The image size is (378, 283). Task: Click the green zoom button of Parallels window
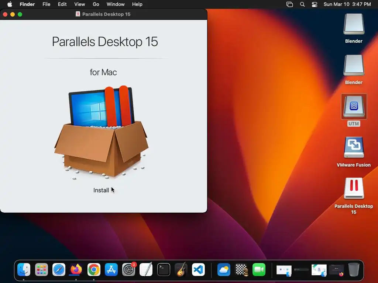pyautogui.click(x=20, y=14)
